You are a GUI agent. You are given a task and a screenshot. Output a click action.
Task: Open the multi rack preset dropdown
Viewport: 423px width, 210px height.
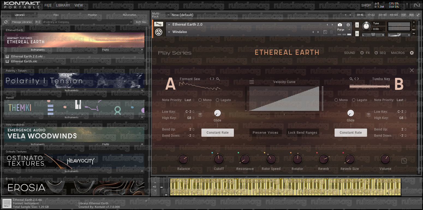tap(169, 15)
